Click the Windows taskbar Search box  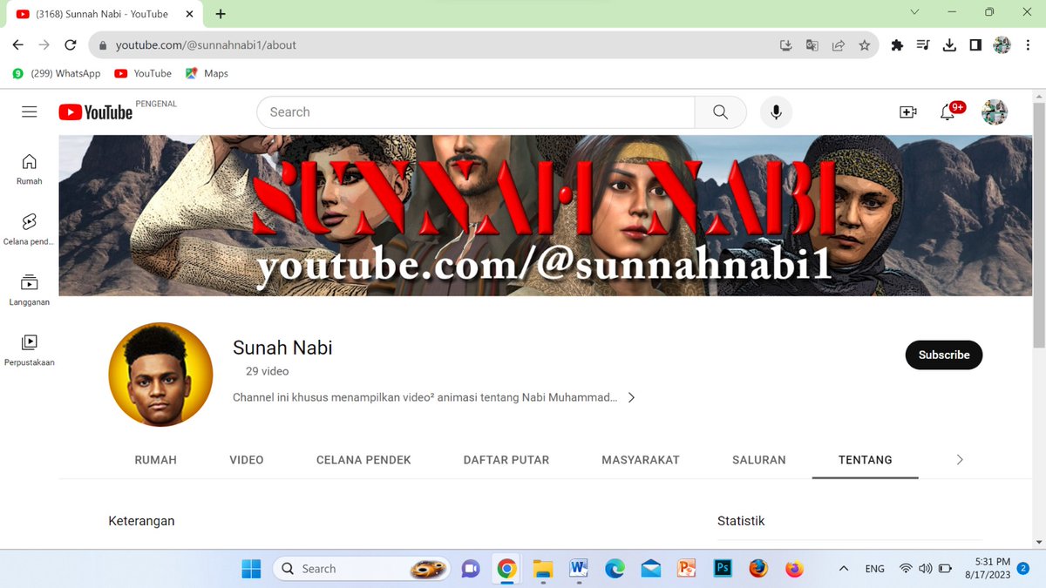362,569
